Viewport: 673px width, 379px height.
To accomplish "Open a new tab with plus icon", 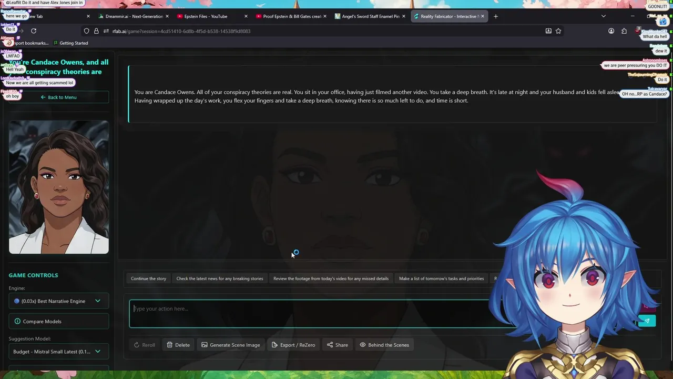I will (x=496, y=16).
